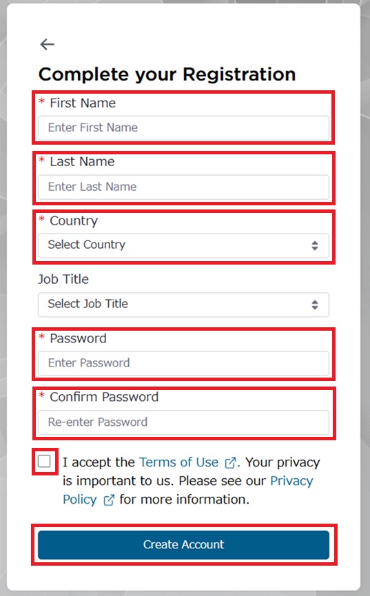
Task: Tick the accept Terms of Use checkbox
Action: click(x=45, y=462)
